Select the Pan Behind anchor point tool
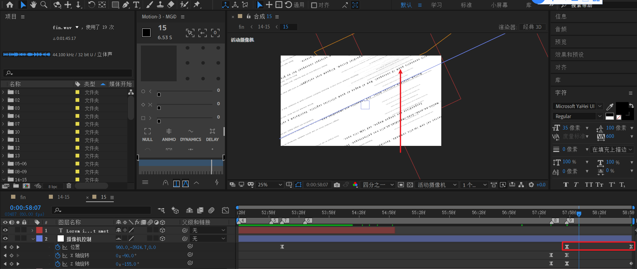Screen dimensions: 637x269 (102, 5)
